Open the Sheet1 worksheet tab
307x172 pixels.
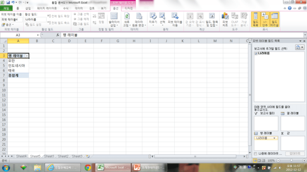pos(49,156)
